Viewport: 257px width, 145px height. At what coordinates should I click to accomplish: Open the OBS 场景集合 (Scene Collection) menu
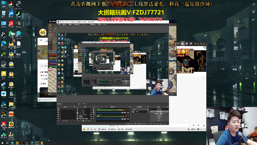[93, 24]
